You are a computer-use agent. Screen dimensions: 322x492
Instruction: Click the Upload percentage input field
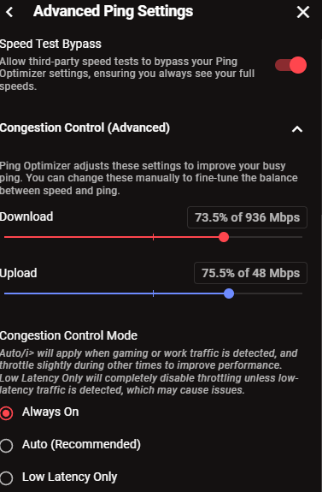[x=250, y=273]
